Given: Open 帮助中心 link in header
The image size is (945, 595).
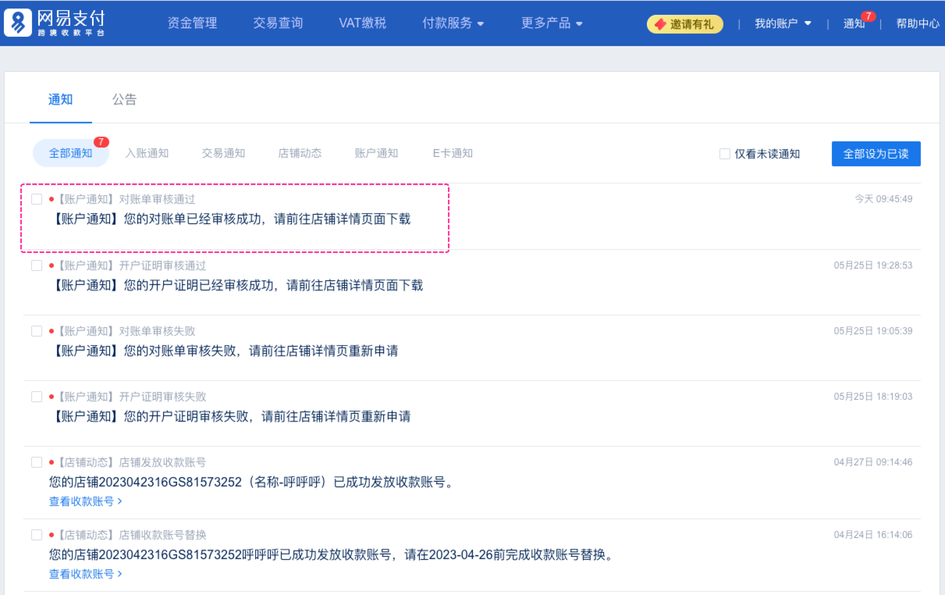Looking at the screenshot, I should coord(917,23).
